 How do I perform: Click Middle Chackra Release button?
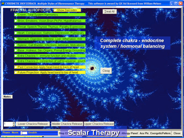coord(67,124)
